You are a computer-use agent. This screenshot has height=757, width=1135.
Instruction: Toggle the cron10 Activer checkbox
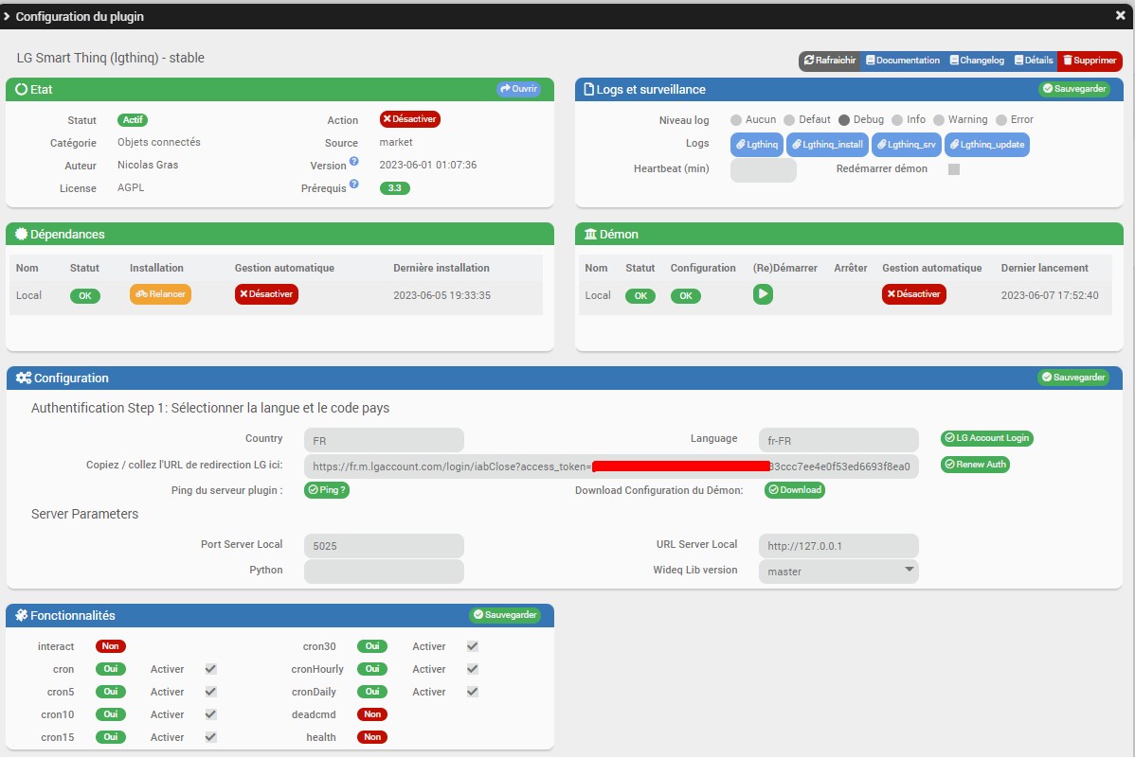(x=210, y=714)
